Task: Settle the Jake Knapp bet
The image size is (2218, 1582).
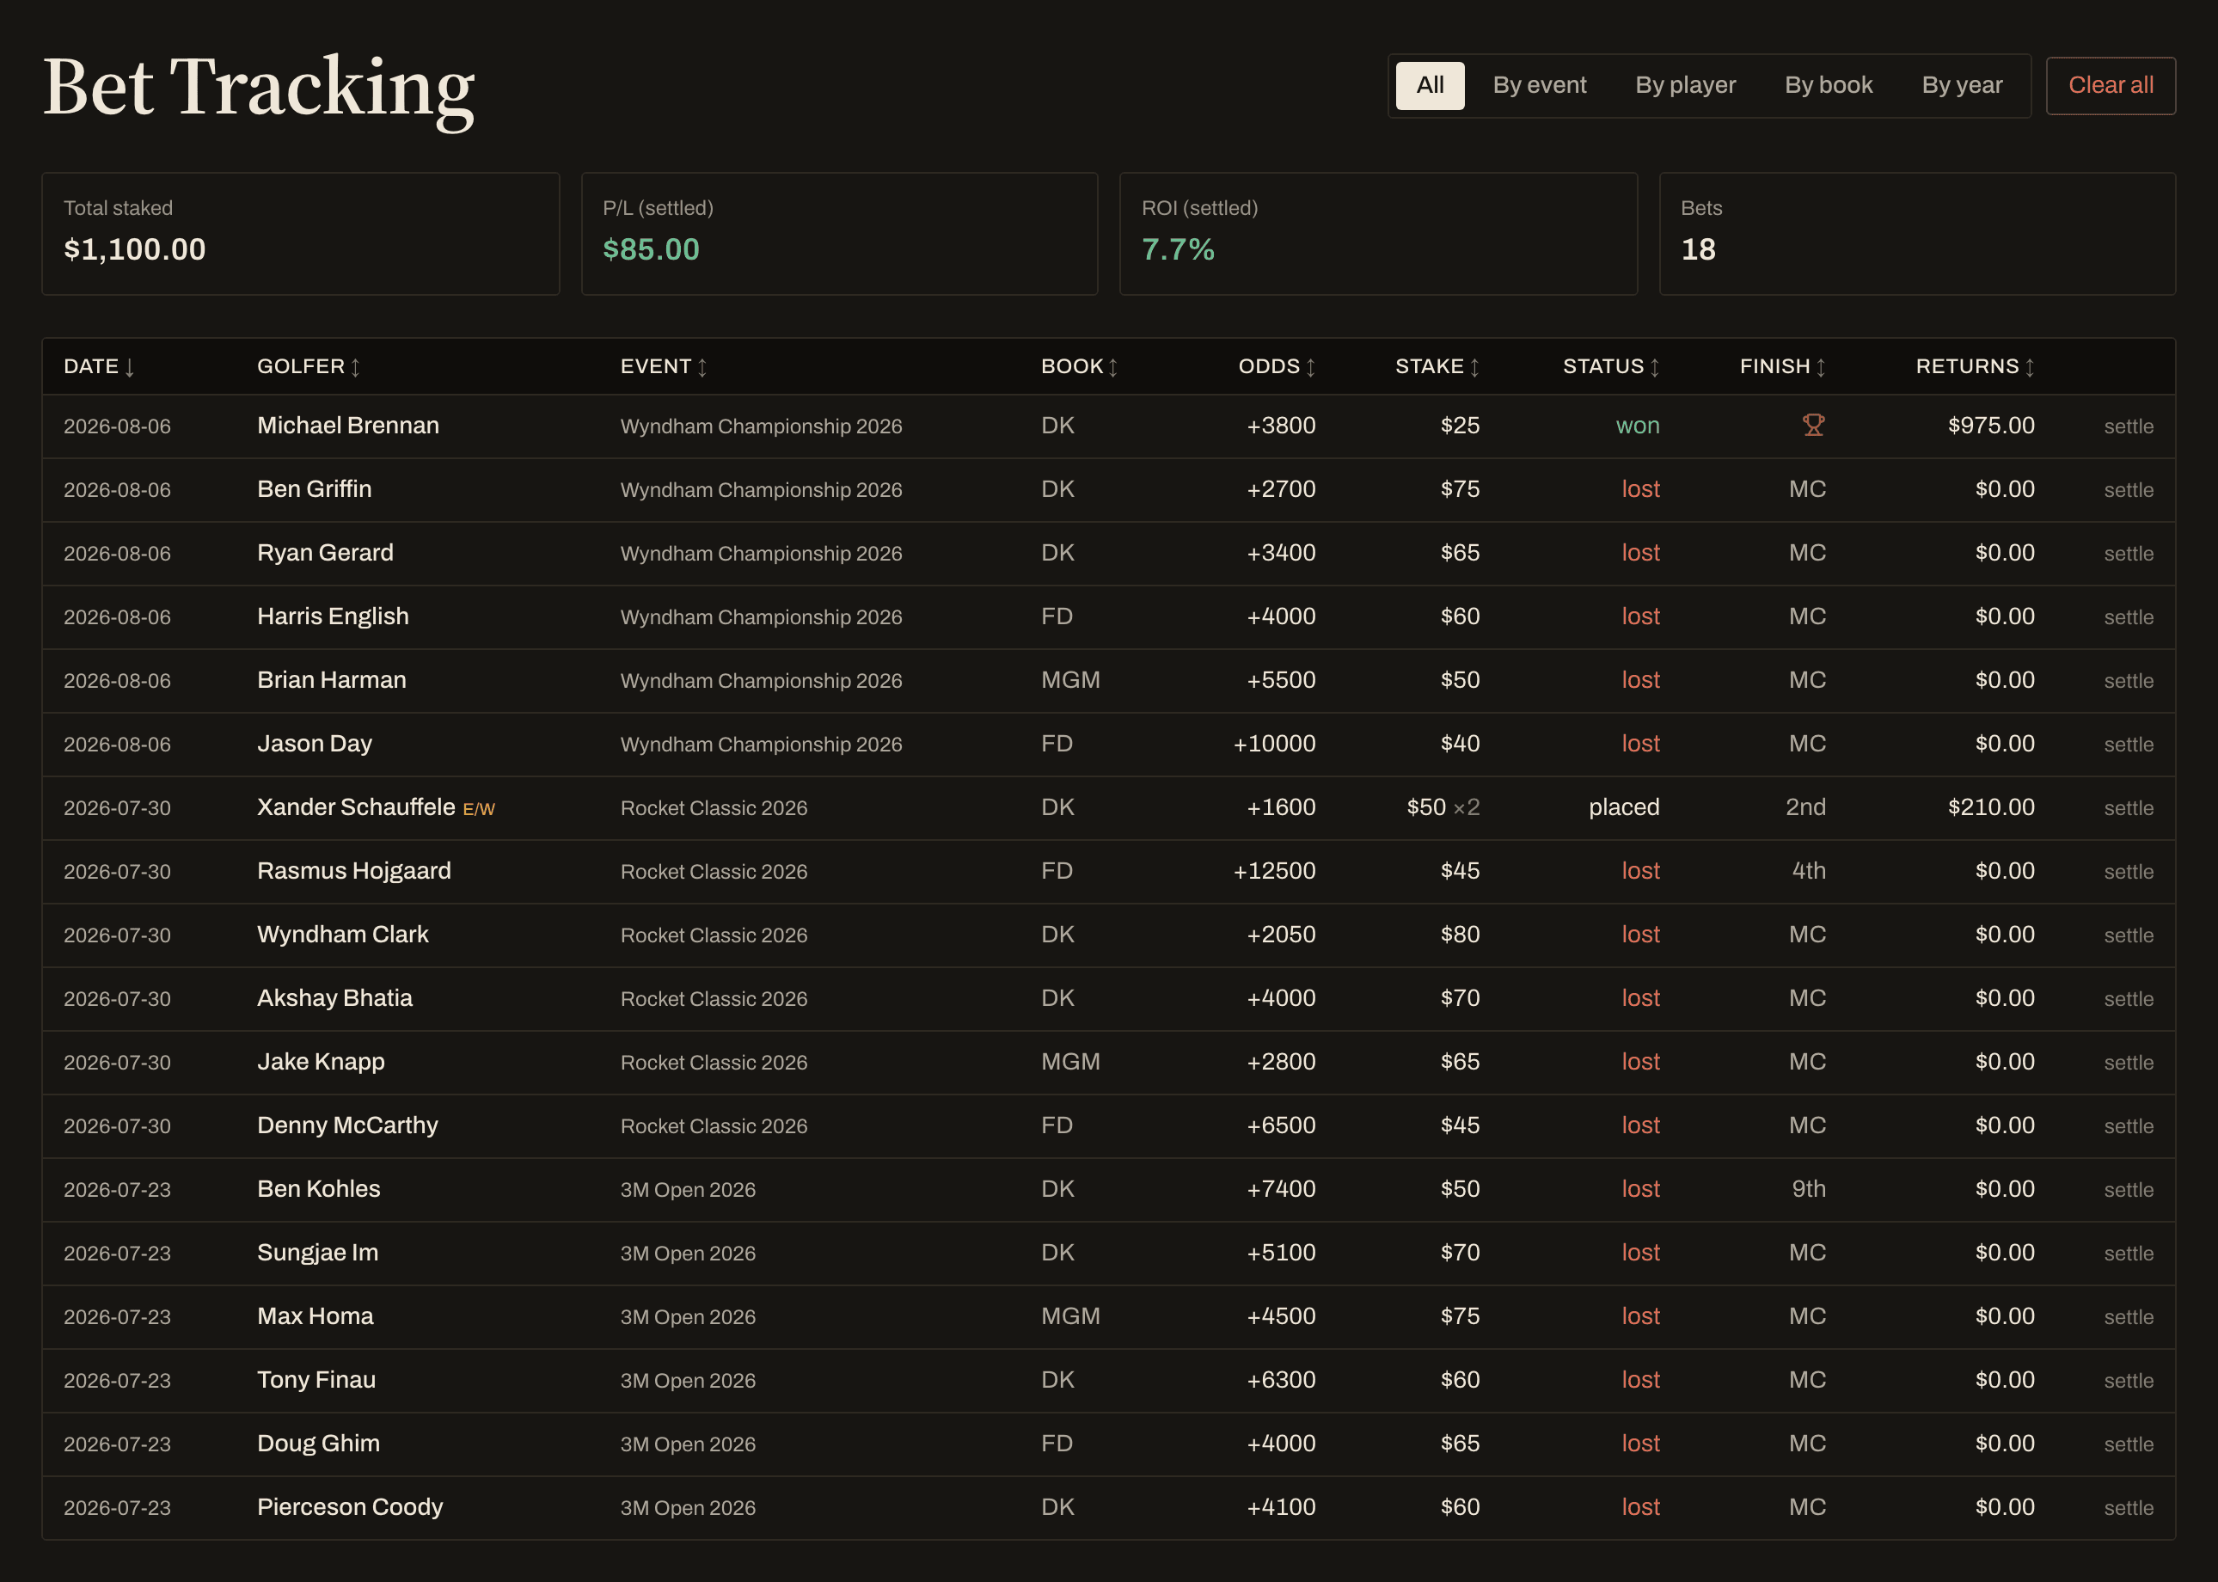Action: [2129, 1063]
